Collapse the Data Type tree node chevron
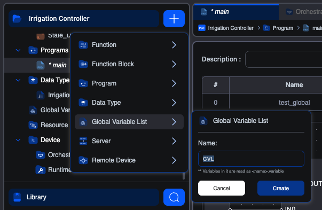 pyautogui.click(x=18, y=80)
